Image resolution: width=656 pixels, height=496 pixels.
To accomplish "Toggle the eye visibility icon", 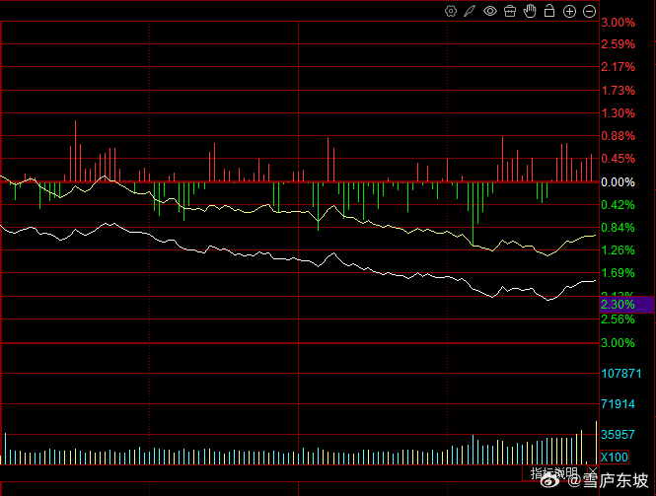I will (x=490, y=11).
